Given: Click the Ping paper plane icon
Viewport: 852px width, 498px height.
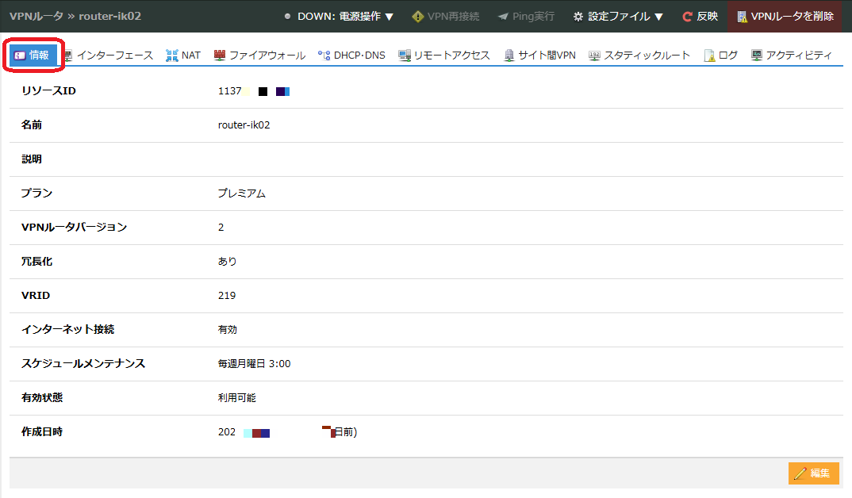Looking at the screenshot, I should 503,17.
